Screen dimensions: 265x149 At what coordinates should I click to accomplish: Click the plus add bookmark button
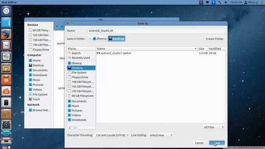[x=70, y=128]
